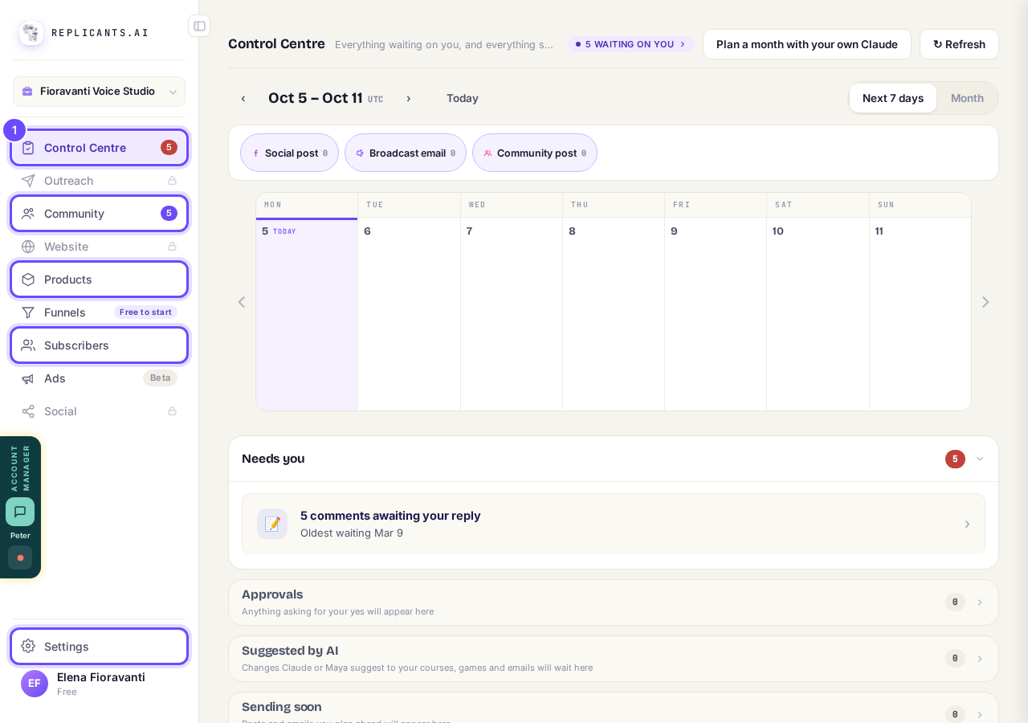The width and height of the screenshot is (1028, 723).
Task: Toggle the Social post filter chip
Action: tap(290, 153)
